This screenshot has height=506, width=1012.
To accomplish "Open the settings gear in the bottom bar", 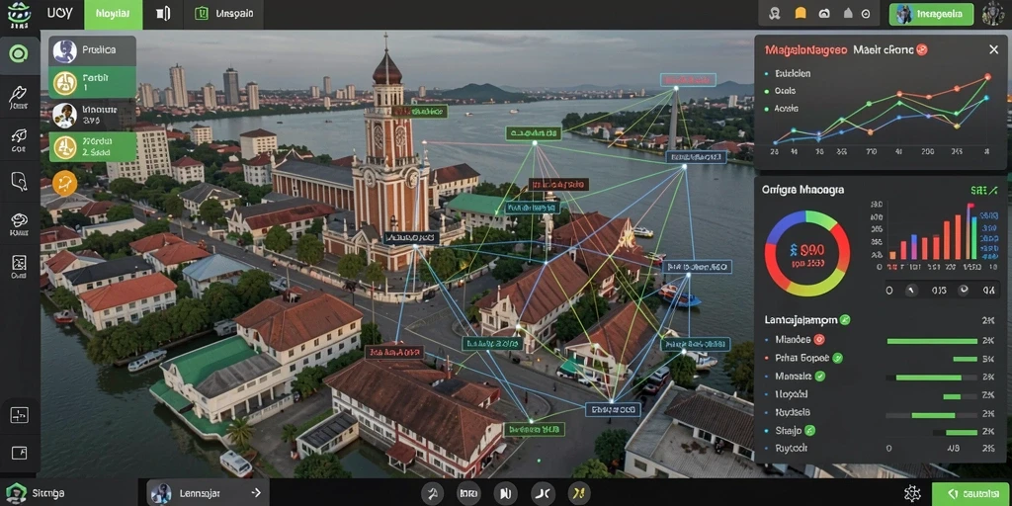I will point(912,493).
